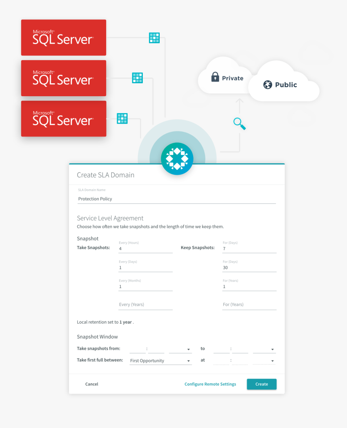Click the Every (Hours) snapshot field

tap(145, 249)
